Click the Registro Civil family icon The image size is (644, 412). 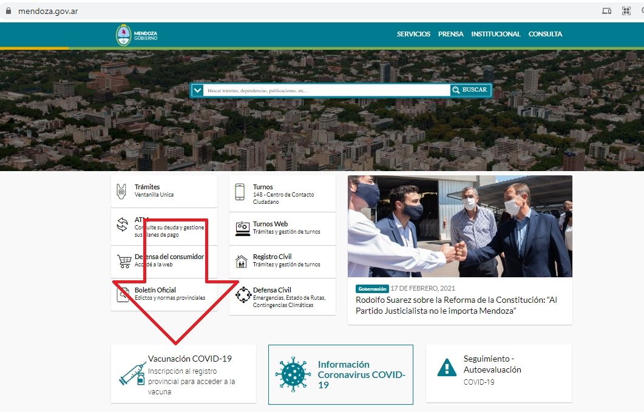pyautogui.click(x=241, y=261)
